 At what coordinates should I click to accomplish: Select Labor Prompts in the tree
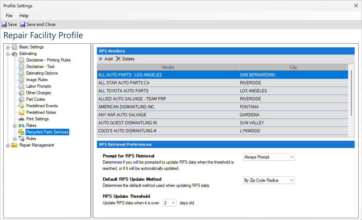(38, 86)
